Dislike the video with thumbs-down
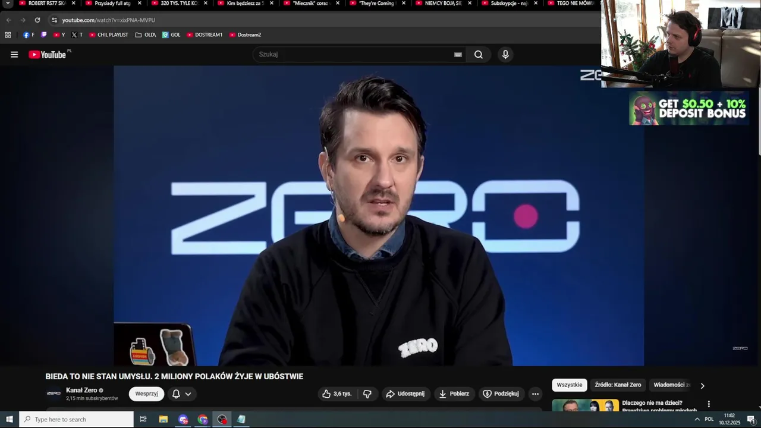 [367, 394]
